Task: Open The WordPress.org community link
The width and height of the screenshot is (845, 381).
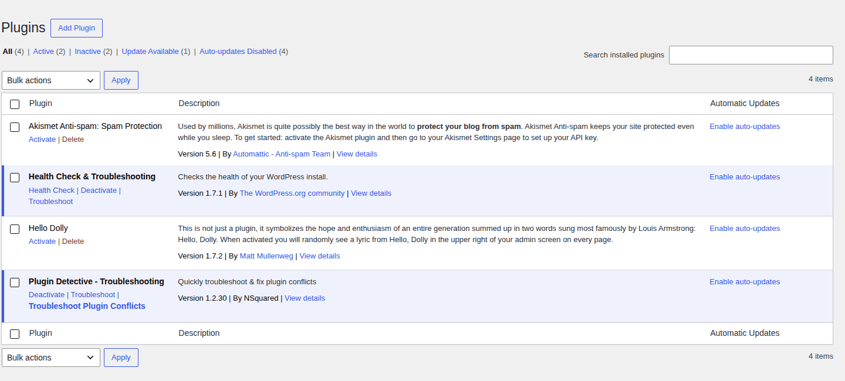Action: point(292,193)
